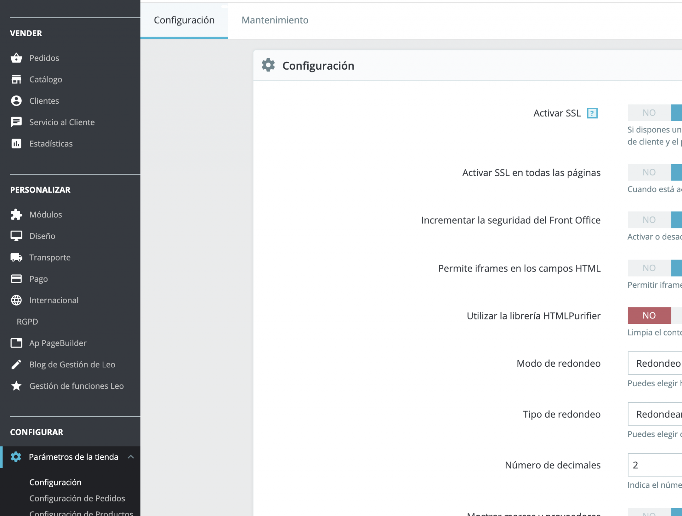
Task: Click the Internacional globe icon
Action: (x=16, y=300)
